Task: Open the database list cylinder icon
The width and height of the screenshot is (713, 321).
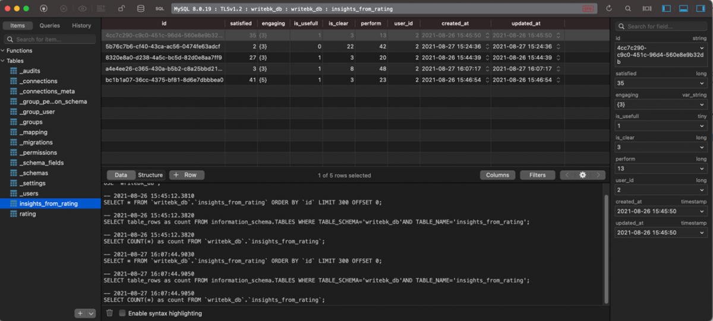Action: pos(140,9)
